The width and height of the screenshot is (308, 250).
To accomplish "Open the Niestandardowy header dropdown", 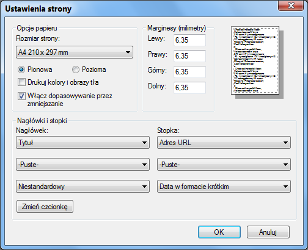I will click(x=82, y=187).
